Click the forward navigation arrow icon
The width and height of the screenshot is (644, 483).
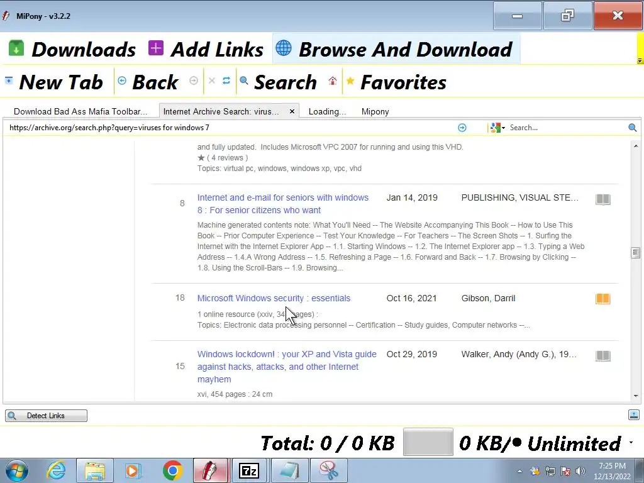(x=194, y=80)
